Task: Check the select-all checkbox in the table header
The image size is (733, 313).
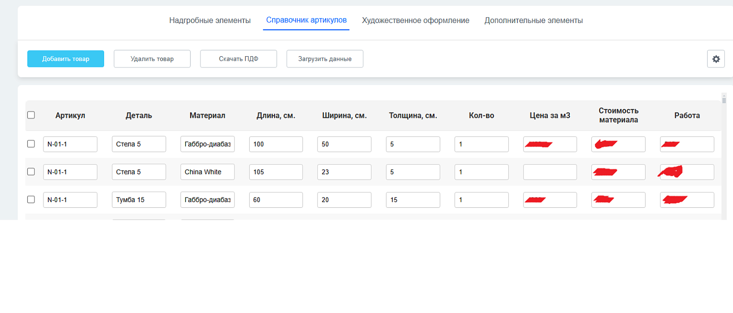Action: [31, 114]
